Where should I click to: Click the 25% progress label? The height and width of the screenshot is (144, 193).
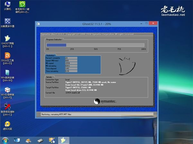72,49
